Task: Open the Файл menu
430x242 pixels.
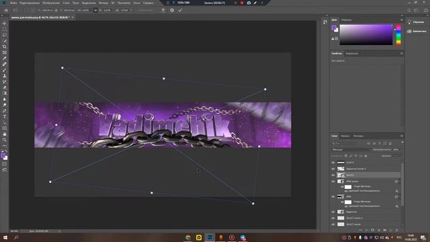Action: (x=13, y=3)
